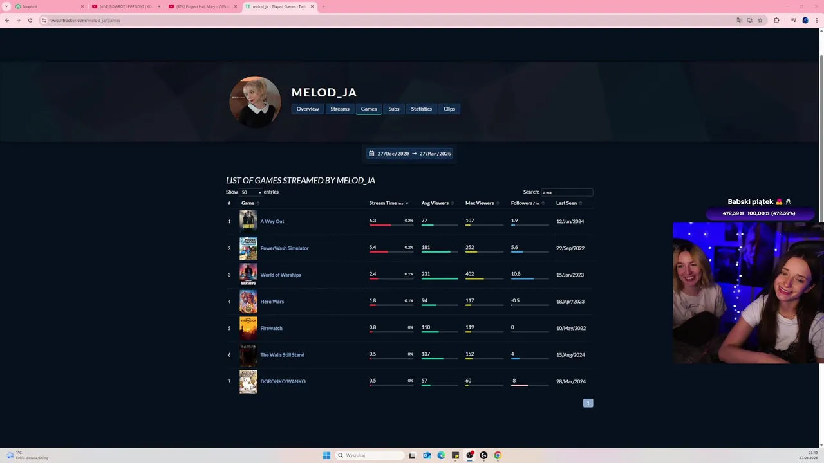Click Firewatch cover thumbnail
The height and width of the screenshot is (463, 824).
click(x=248, y=328)
